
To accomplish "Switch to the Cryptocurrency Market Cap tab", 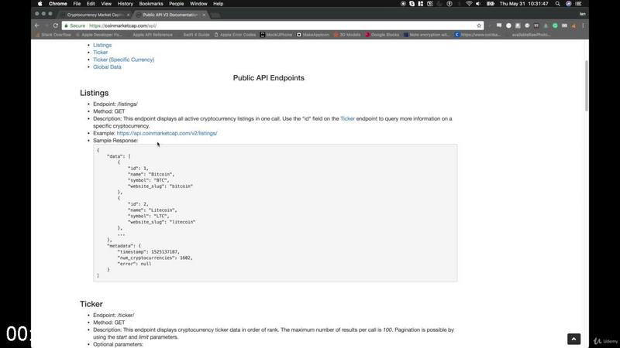I will click(95, 15).
